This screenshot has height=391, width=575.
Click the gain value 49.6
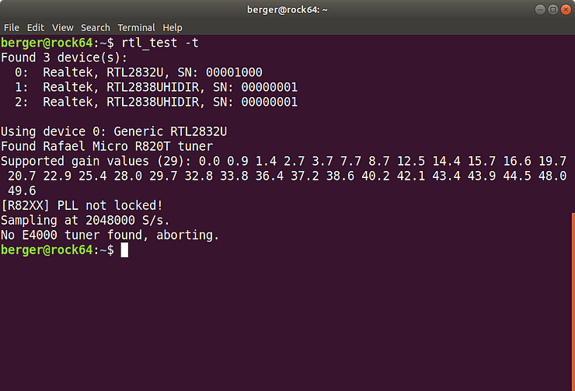(22, 190)
